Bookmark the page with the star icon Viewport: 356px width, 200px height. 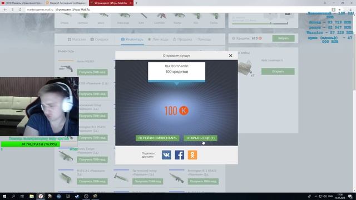[x=340, y=9]
